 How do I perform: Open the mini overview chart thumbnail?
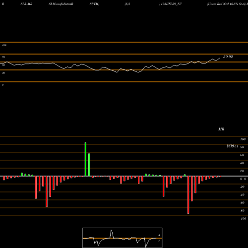pyautogui.click(x=123, y=238)
